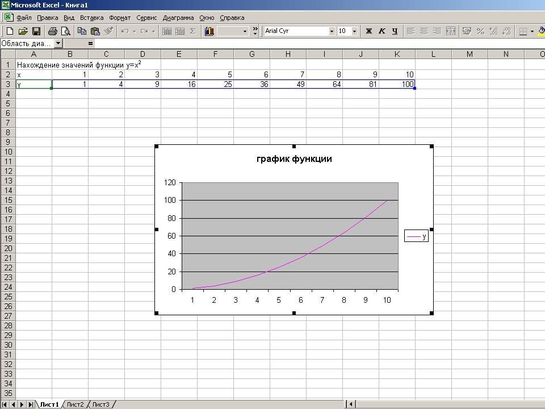
Task: Open the Диаграмма menu
Action: pyautogui.click(x=178, y=18)
